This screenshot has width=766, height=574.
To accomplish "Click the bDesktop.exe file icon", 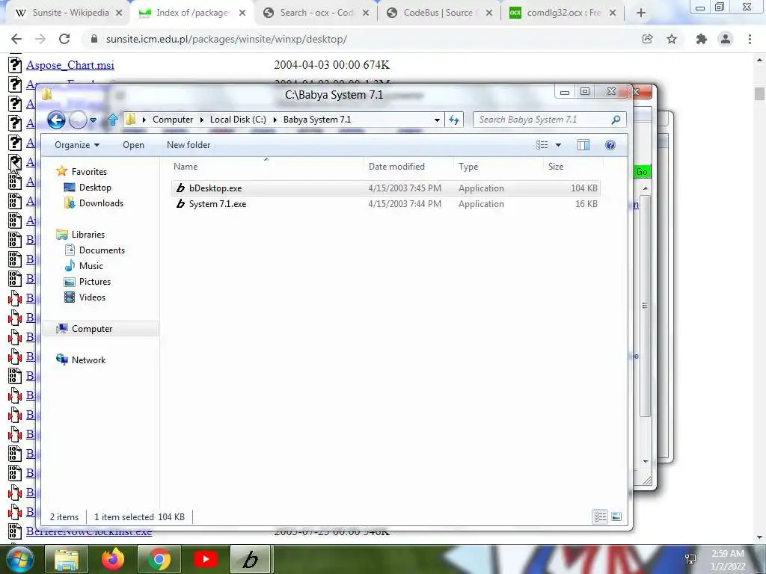I will [x=180, y=188].
